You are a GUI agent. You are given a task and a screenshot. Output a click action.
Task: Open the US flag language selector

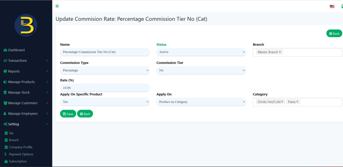332,6
